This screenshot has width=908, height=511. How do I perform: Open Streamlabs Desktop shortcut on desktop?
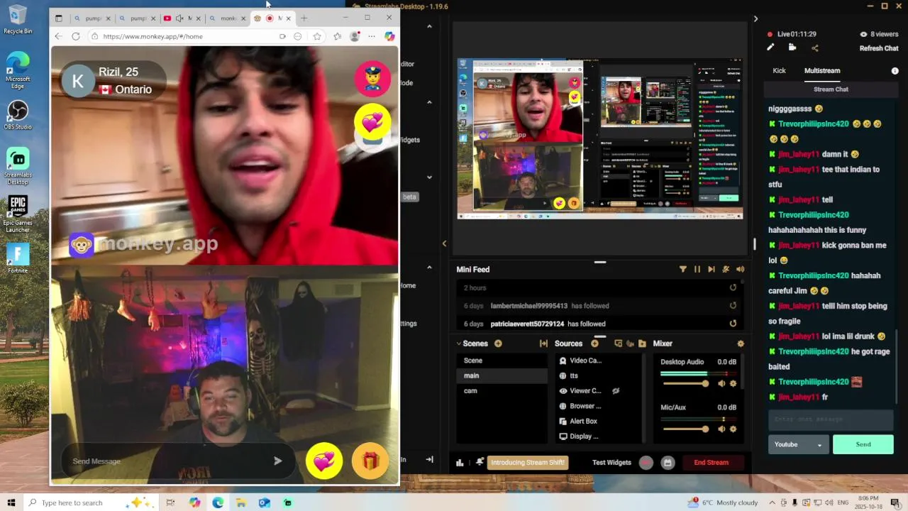[18, 167]
